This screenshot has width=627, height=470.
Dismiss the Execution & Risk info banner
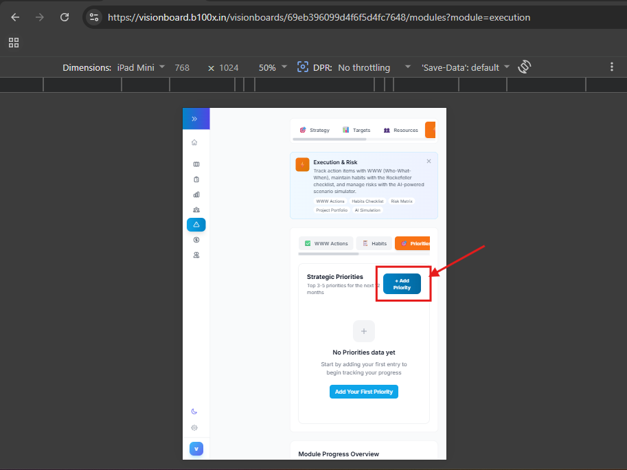tap(429, 161)
